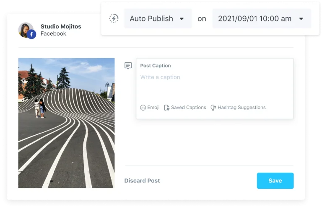Viewport: 322px width, 208px height.
Task: Click the Emoji smiley face icon
Action: point(143,108)
